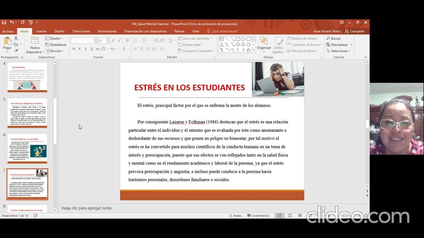Click the Slide Sorter view icon

[x=290, y=215]
